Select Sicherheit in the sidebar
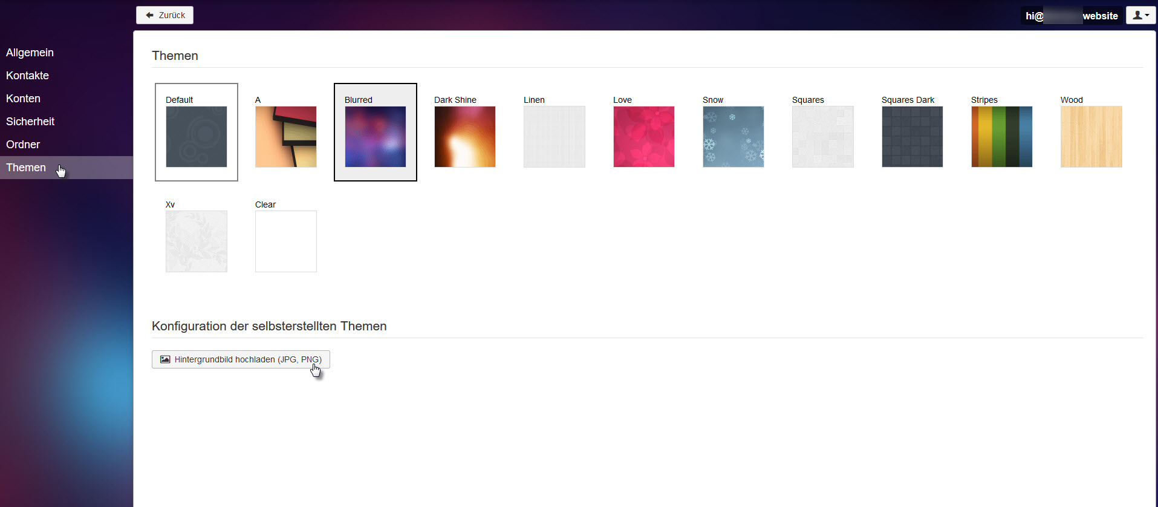1158x507 pixels. 30,122
